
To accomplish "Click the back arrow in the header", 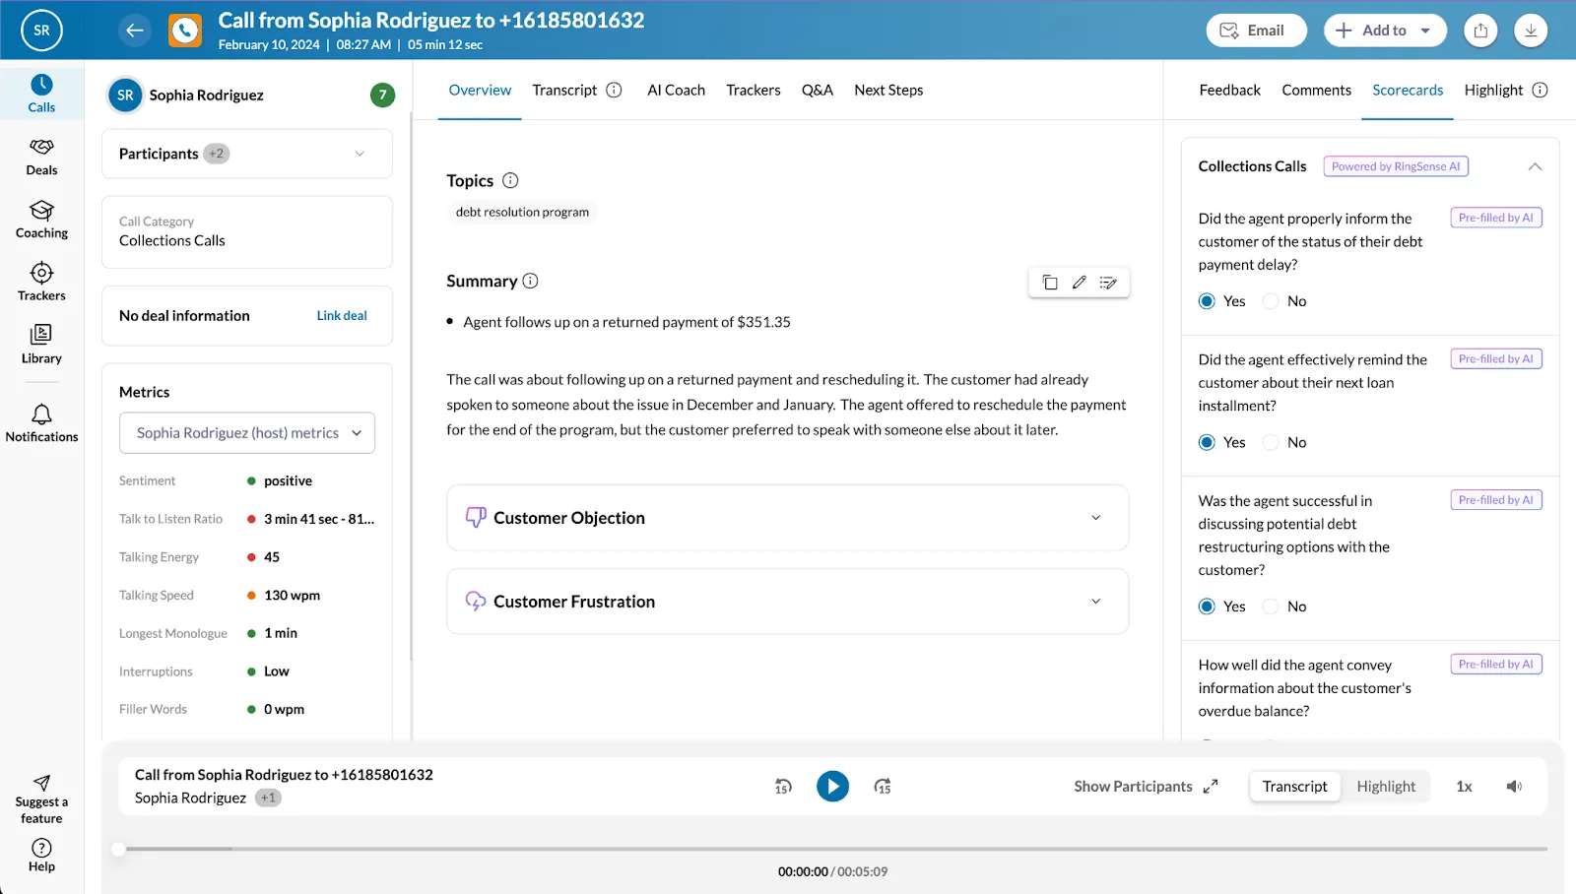I will (x=135, y=31).
